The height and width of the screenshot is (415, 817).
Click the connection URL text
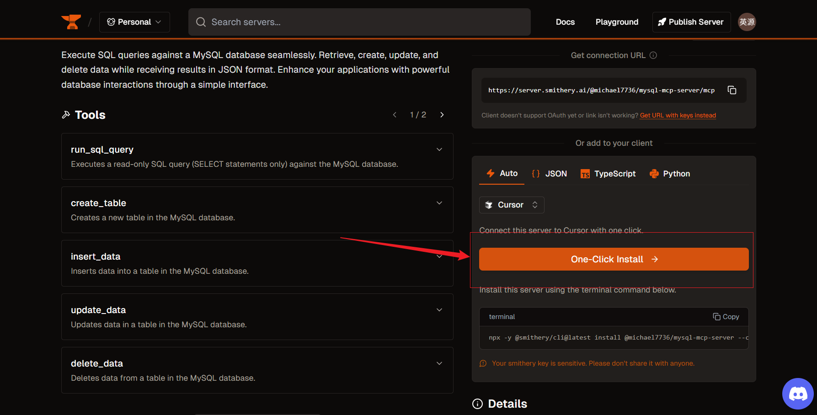pyautogui.click(x=601, y=90)
